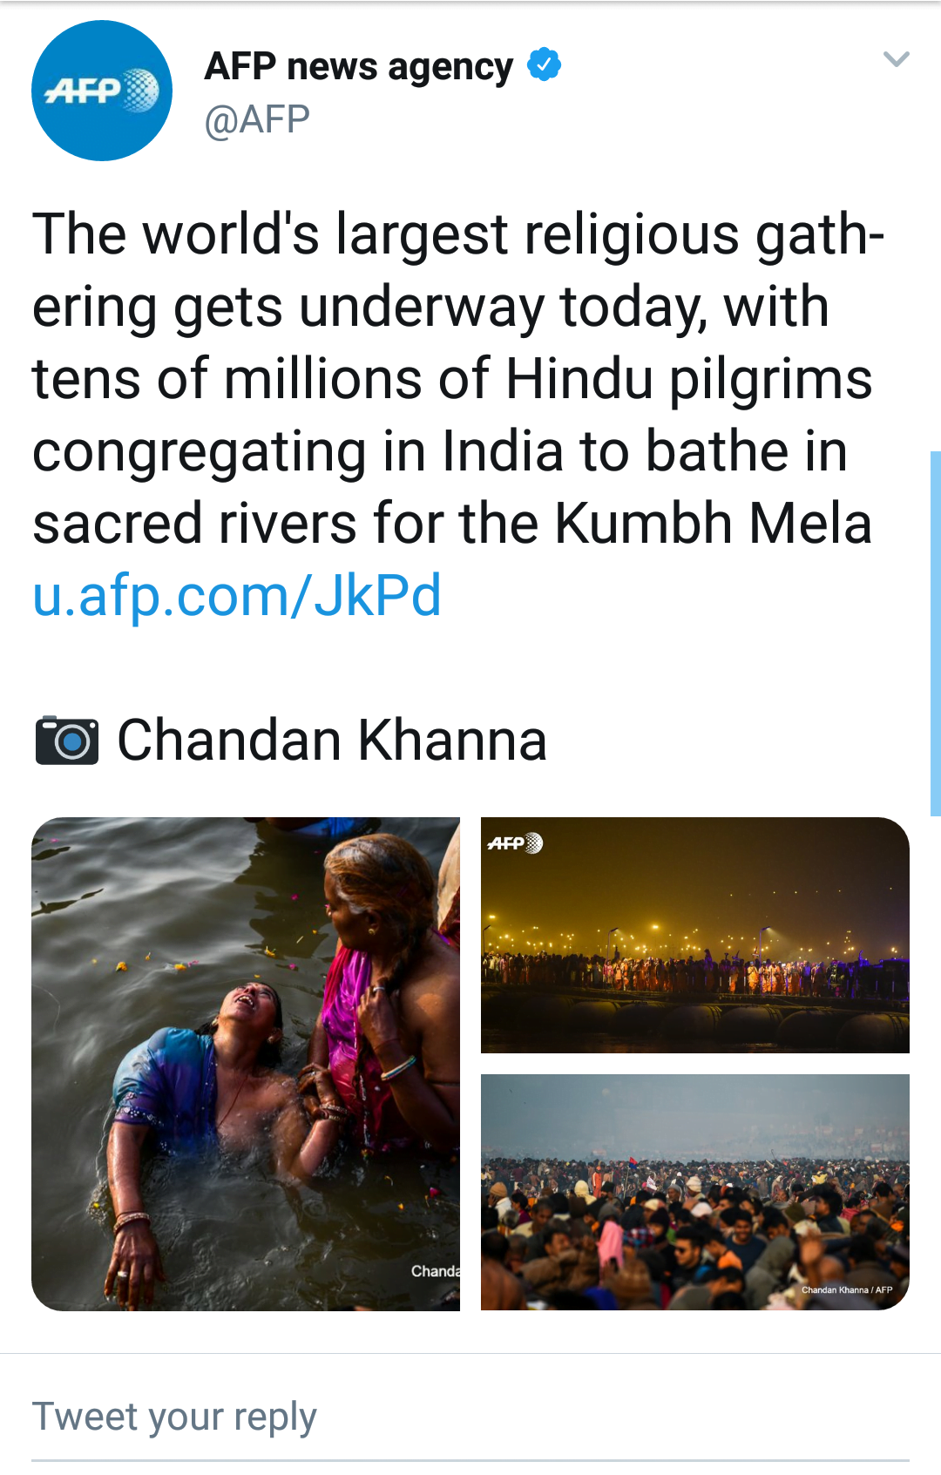Screen dimensions: 941x1475
Task: Open the u.afp.com/JkPd link
Action: (237, 596)
